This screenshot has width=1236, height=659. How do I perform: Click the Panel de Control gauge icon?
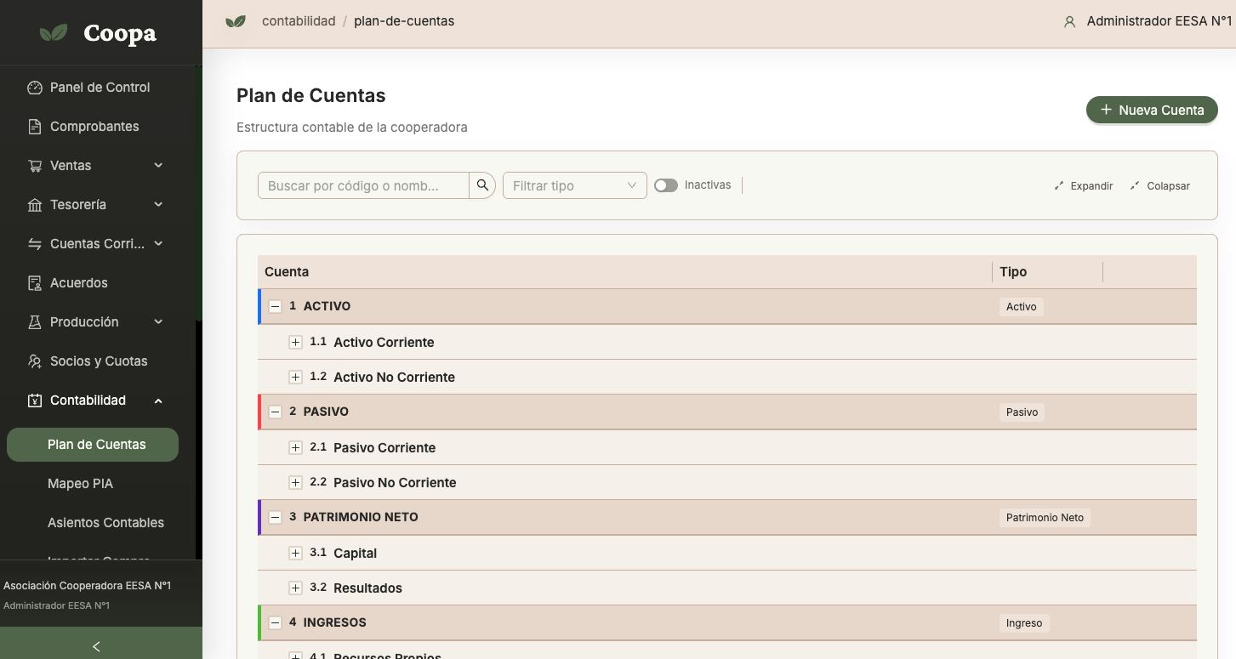tap(35, 88)
